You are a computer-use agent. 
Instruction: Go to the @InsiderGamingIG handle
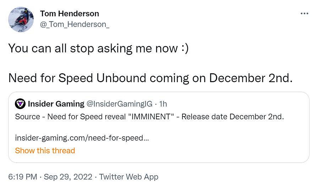[119, 104]
